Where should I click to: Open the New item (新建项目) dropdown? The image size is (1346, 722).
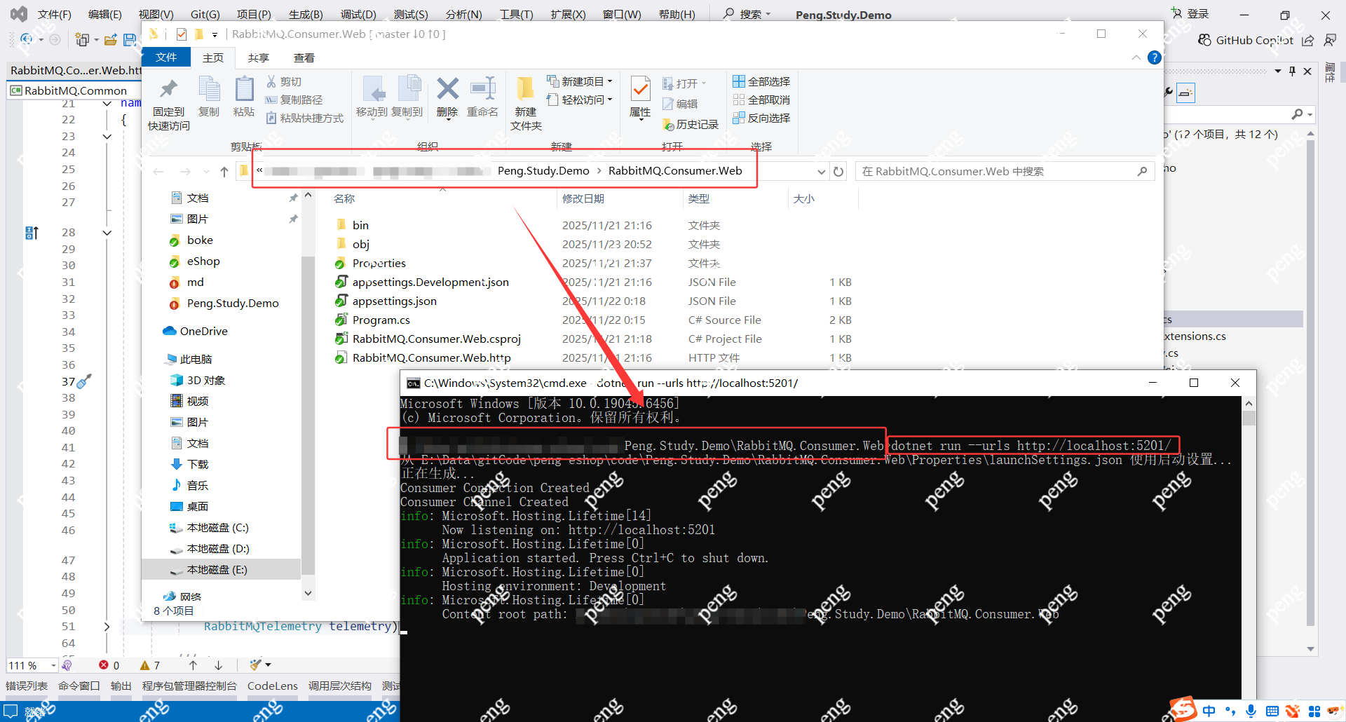[x=580, y=81]
